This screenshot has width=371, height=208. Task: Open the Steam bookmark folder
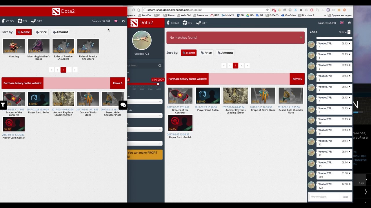click(169, 15)
